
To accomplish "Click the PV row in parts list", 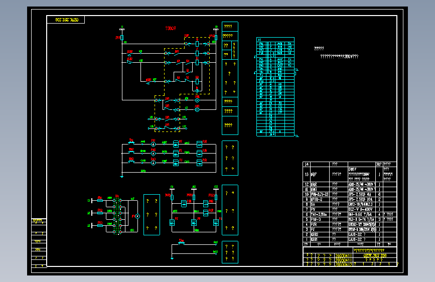I will pyautogui.click(x=350, y=210).
